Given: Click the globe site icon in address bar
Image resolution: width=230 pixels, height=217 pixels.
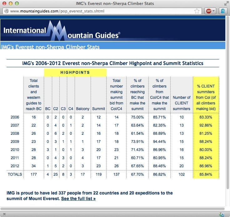Looking at the screenshot, I should pyautogui.click(x=7, y=11).
